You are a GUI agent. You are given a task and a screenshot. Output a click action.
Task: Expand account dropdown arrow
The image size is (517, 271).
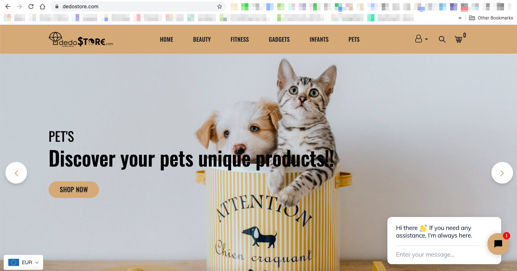tap(426, 40)
